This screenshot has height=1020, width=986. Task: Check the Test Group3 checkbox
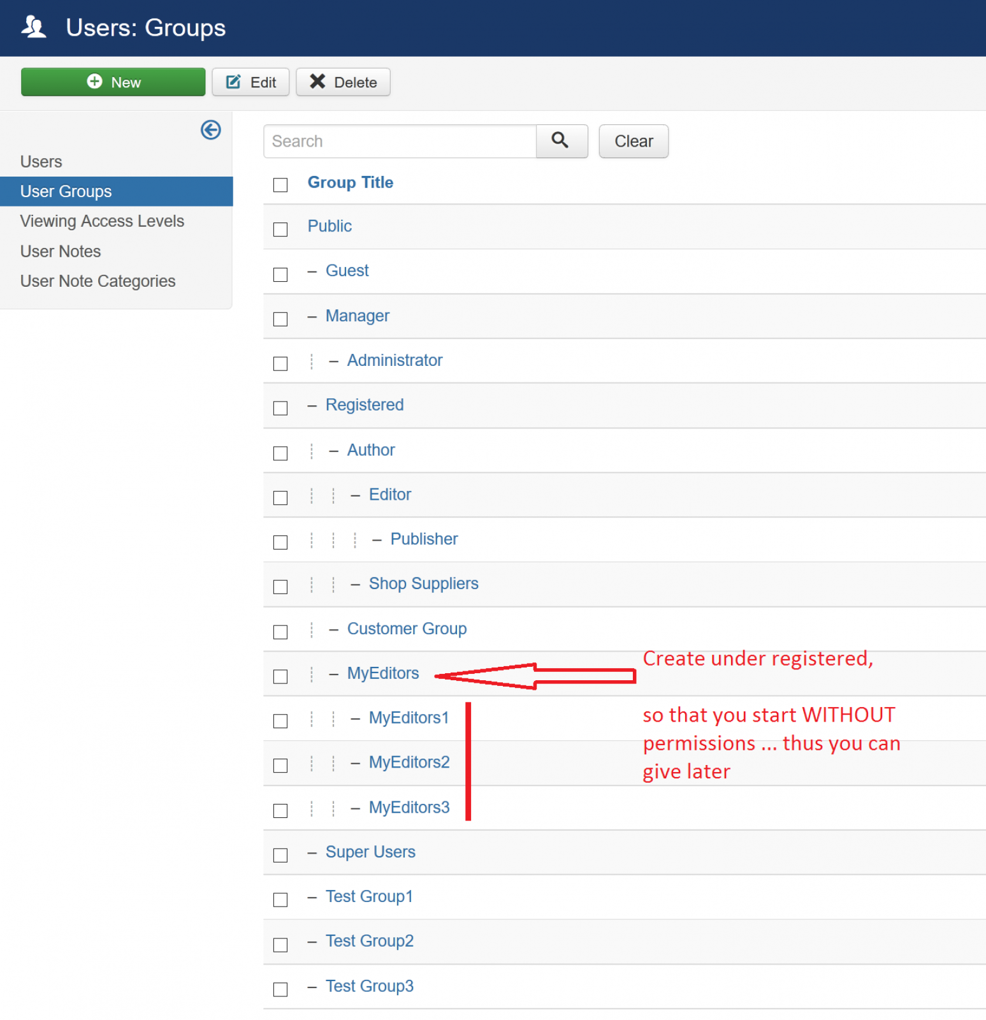(280, 989)
